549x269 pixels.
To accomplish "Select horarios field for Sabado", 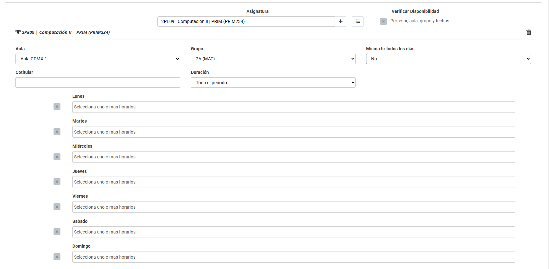I will pos(294,232).
